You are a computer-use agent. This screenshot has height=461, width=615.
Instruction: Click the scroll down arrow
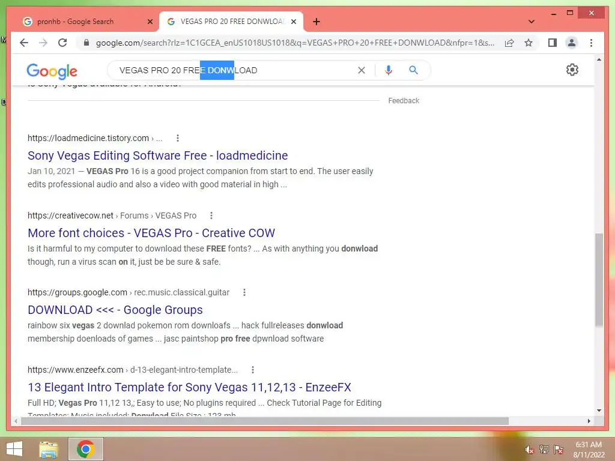click(x=599, y=411)
